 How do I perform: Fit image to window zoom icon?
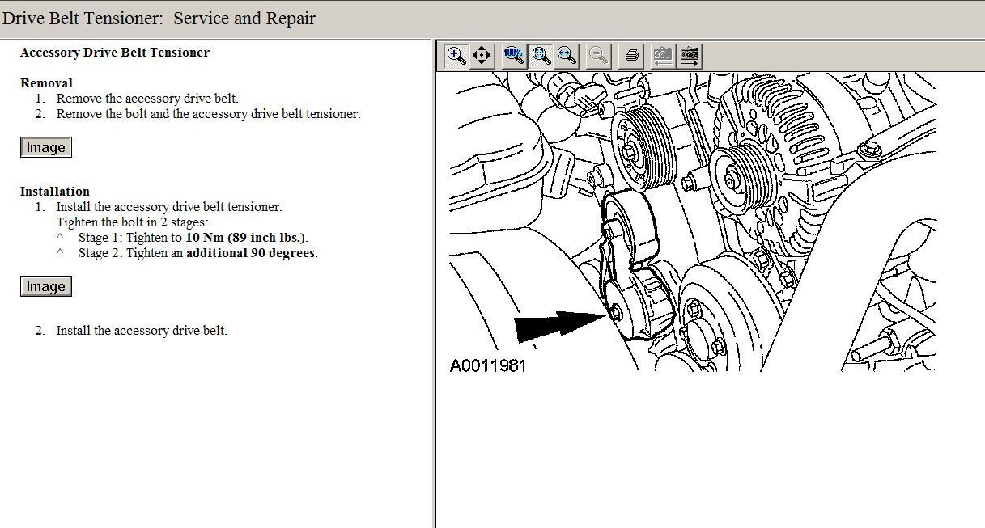pos(541,56)
